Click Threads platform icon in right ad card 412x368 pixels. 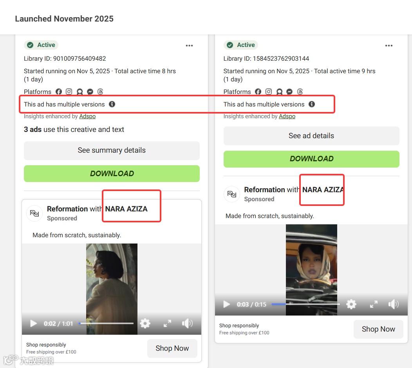300,91
